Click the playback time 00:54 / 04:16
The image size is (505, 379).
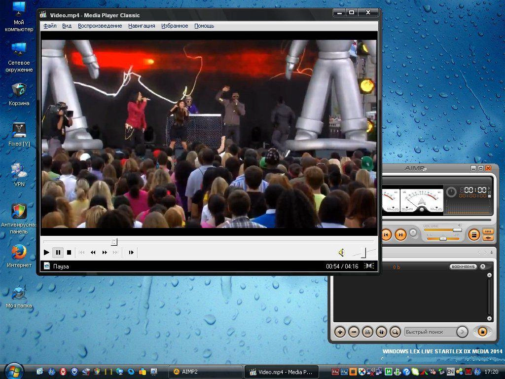(x=342, y=266)
